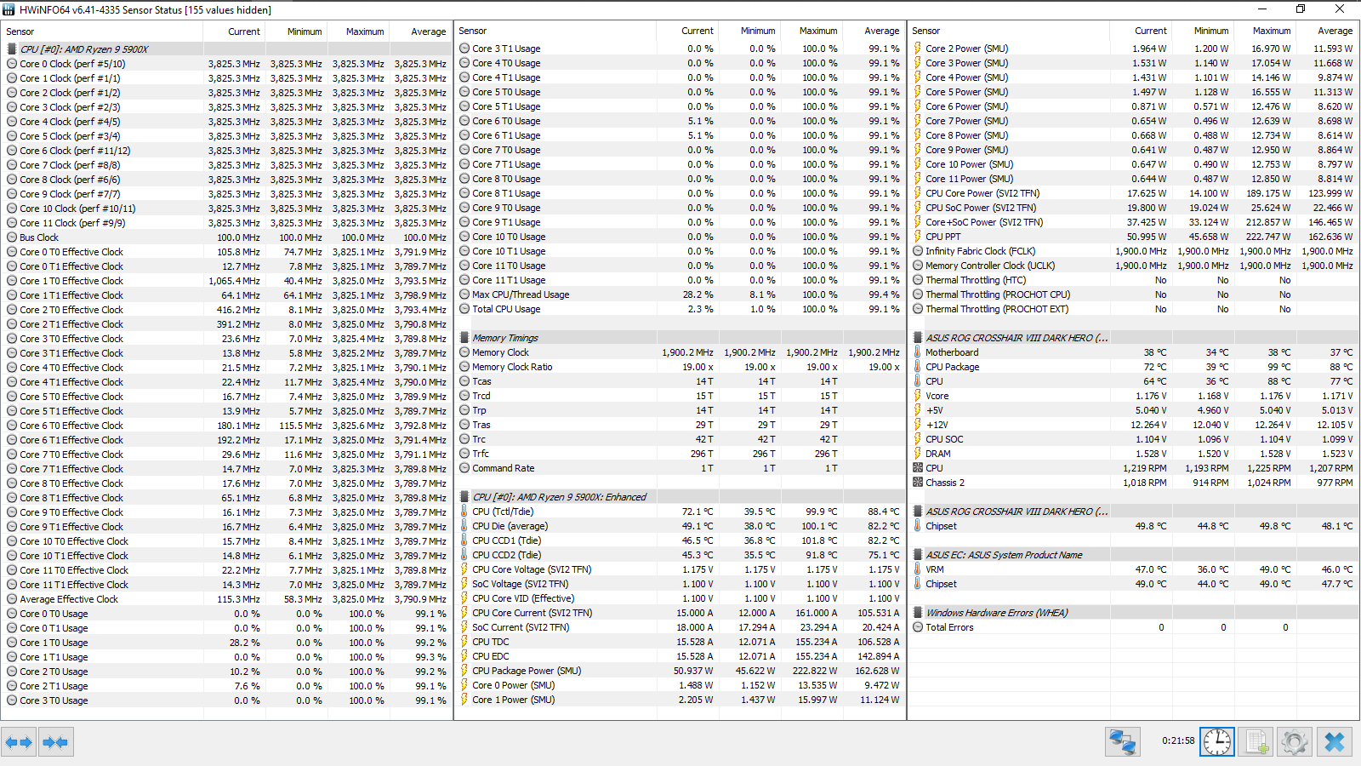This screenshot has width=1361, height=766.
Task: Select the Core 0 Clock (perf #5/10) row
Action: coord(227,64)
